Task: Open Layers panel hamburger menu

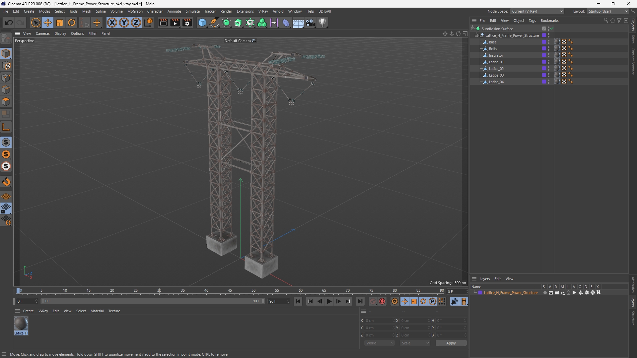Action: pyautogui.click(x=474, y=279)
